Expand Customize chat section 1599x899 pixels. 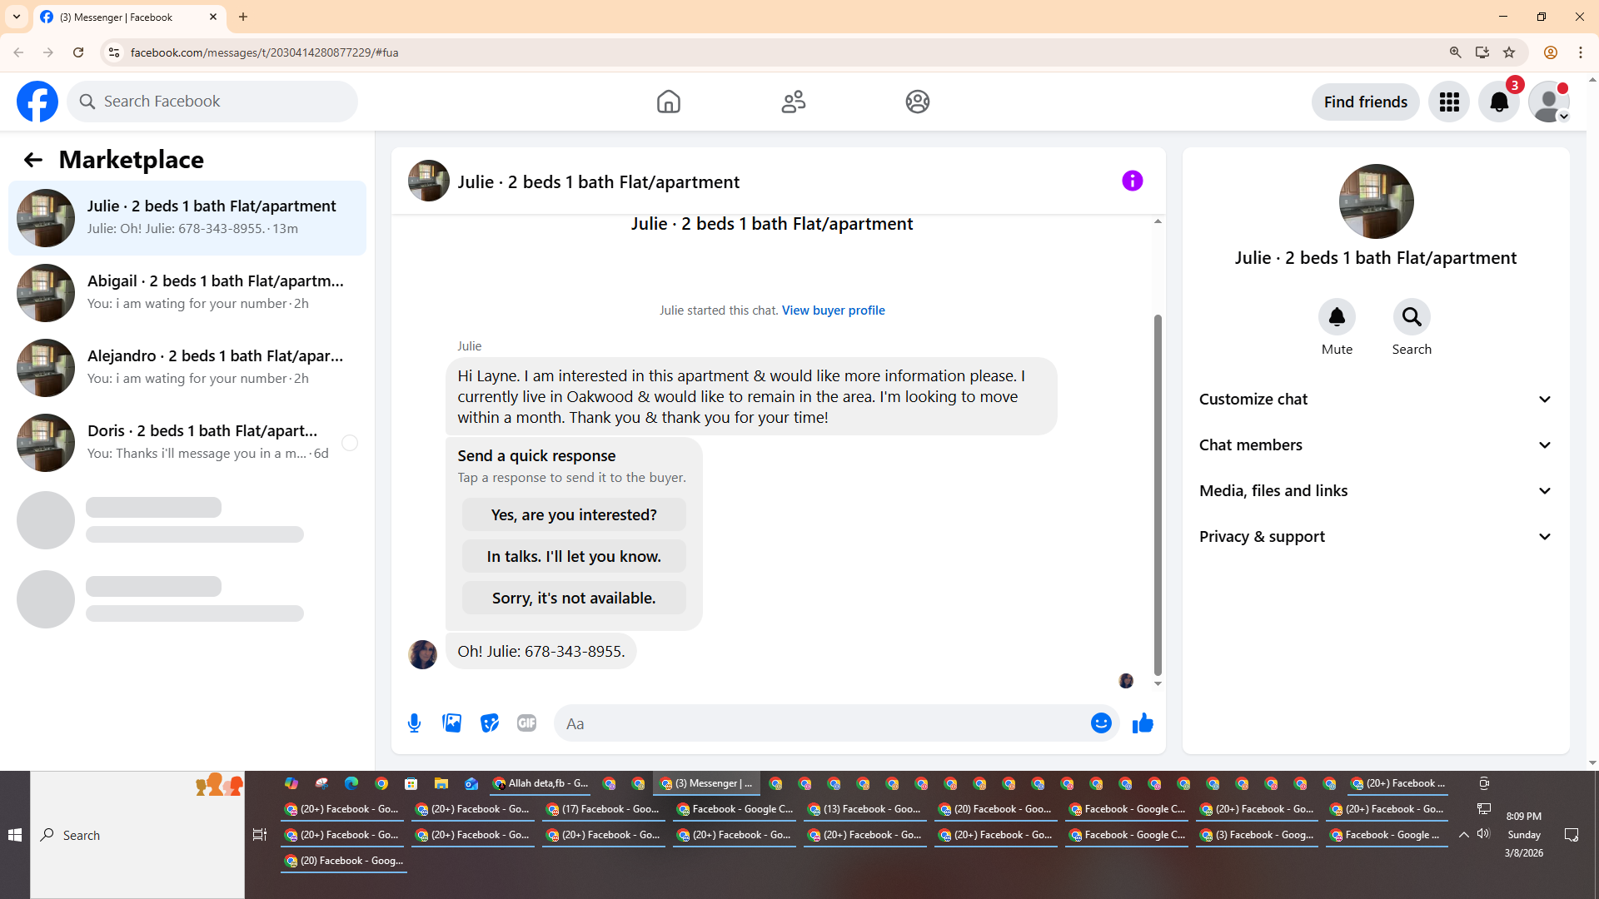pos(1376,400)
